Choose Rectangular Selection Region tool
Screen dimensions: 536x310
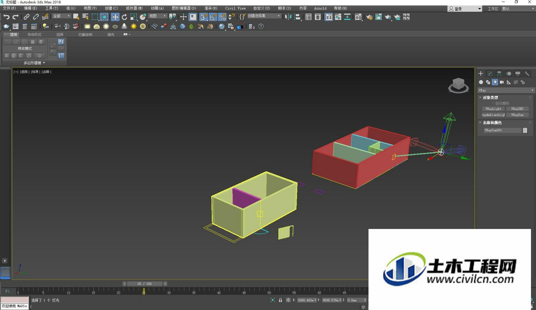tap(95, 17)
